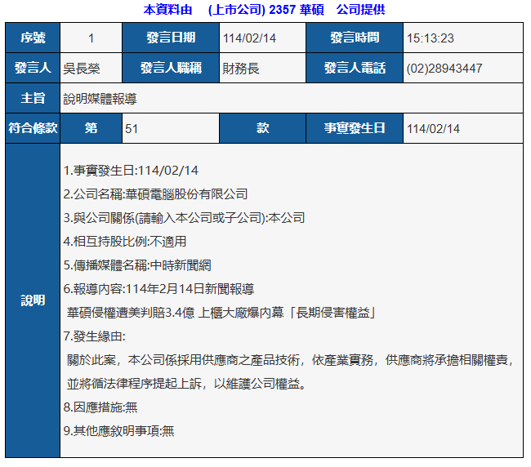
Task: Click line '3.與公司關係' stating 本公司
Action: pyautogui.click(x=184, y=218)
